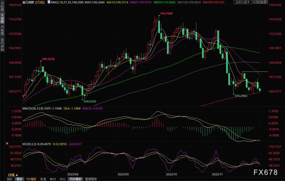
Task: Click the 104.6343 low price label
Action: [x=90, y=101]
